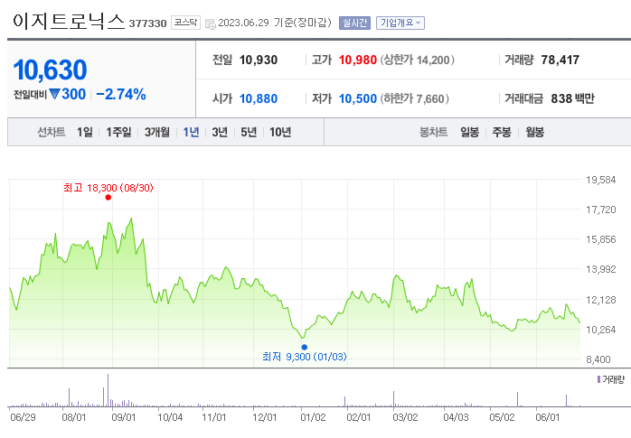Click the 최고 18,300 (08/30) label
The height and width of the screenshot is (438, 631).
coord(108,188)
